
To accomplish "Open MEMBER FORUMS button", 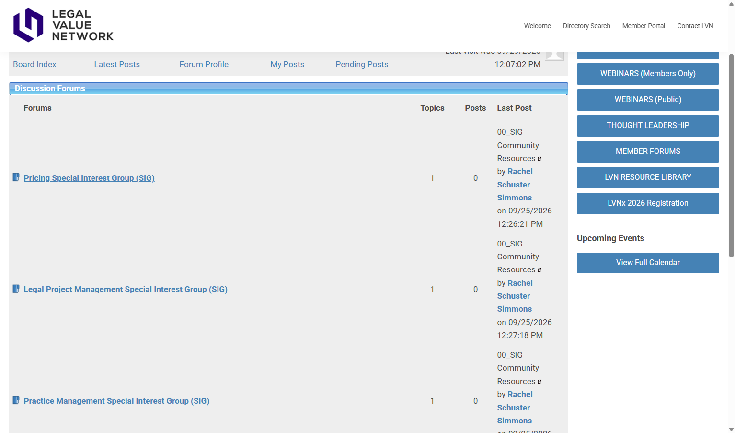I will (648, 152).
